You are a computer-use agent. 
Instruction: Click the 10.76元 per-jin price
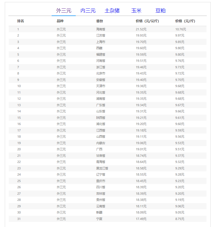(181, 29)
